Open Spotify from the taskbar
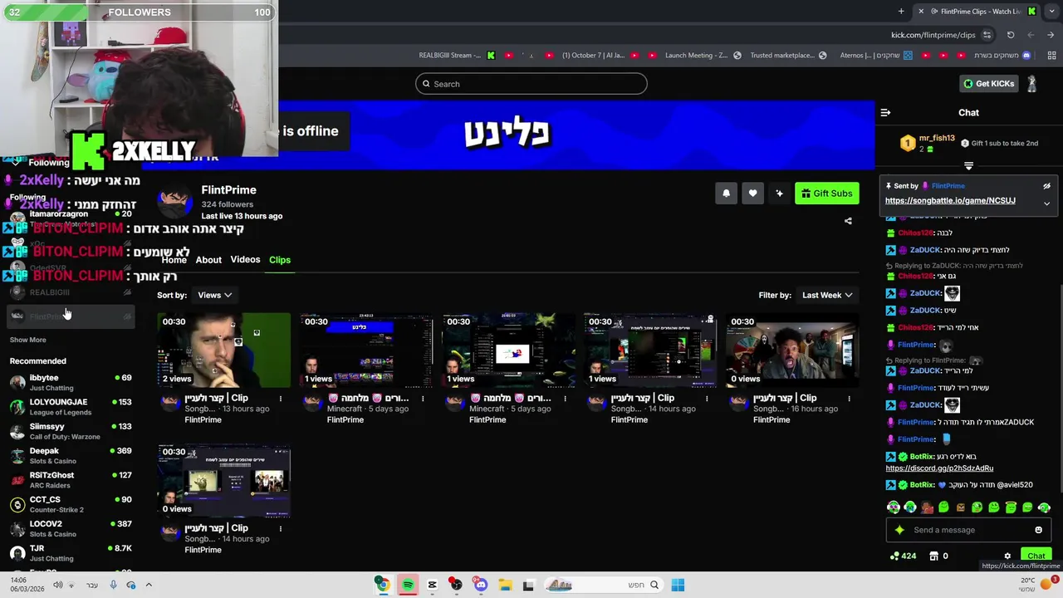This screenshot has height=598, width=1063. click(x=408, y=585)
